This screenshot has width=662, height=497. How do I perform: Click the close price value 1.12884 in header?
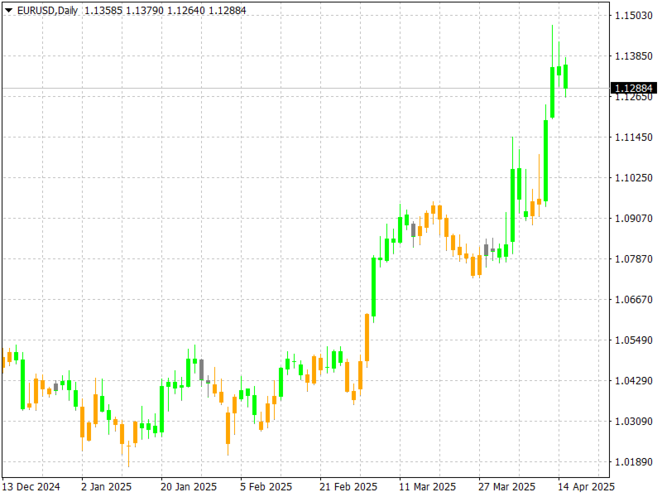click(228, 11)
